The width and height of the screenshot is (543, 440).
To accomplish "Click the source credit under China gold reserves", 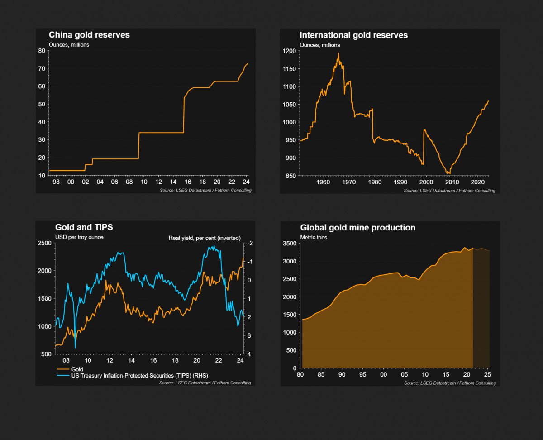I will point(205,191).
